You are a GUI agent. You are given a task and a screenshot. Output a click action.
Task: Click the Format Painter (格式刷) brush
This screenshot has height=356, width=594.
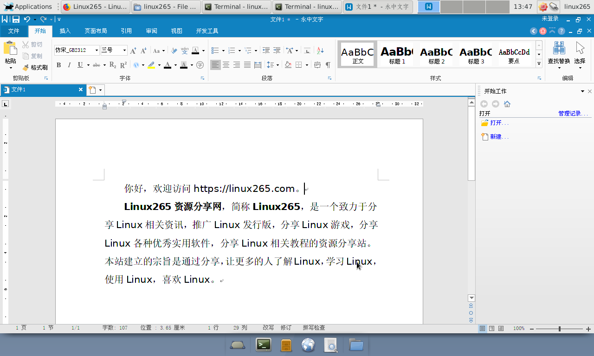coord(35,67)
